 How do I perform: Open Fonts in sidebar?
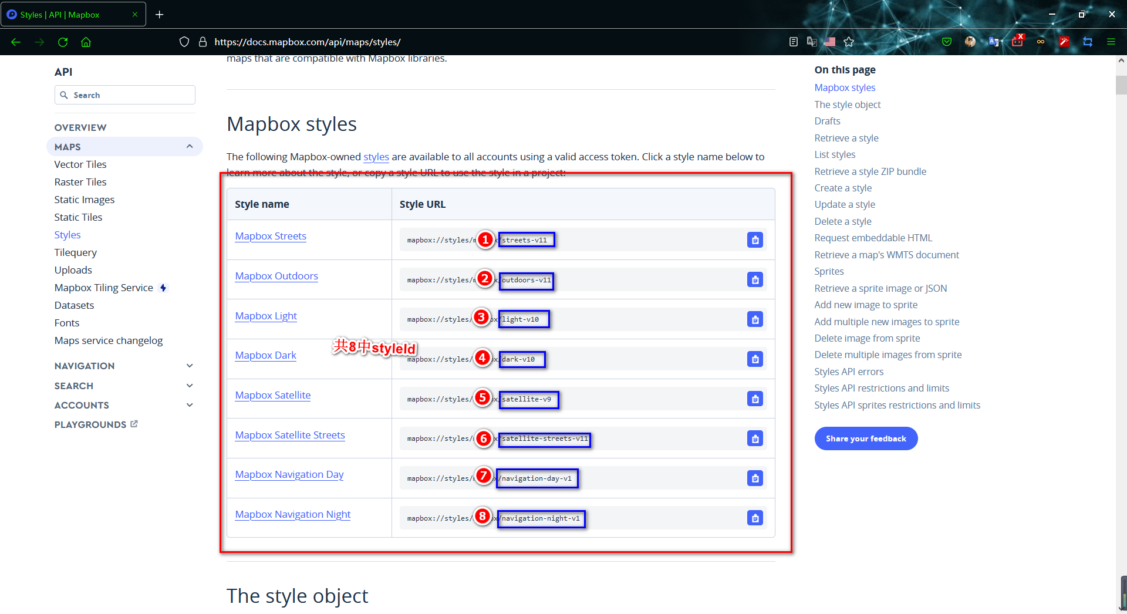pos(67,323)
